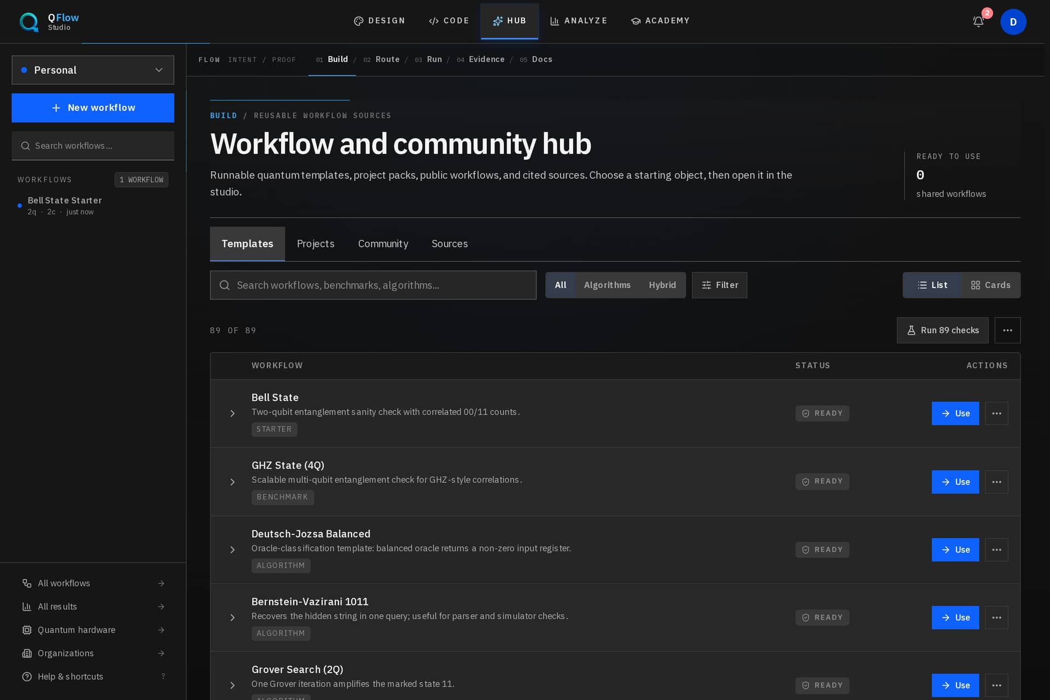Image resolution: width=1050 pixels, height=700 pixels.
Task: Open more actions for Bell State row
Action: coord(996,413)
